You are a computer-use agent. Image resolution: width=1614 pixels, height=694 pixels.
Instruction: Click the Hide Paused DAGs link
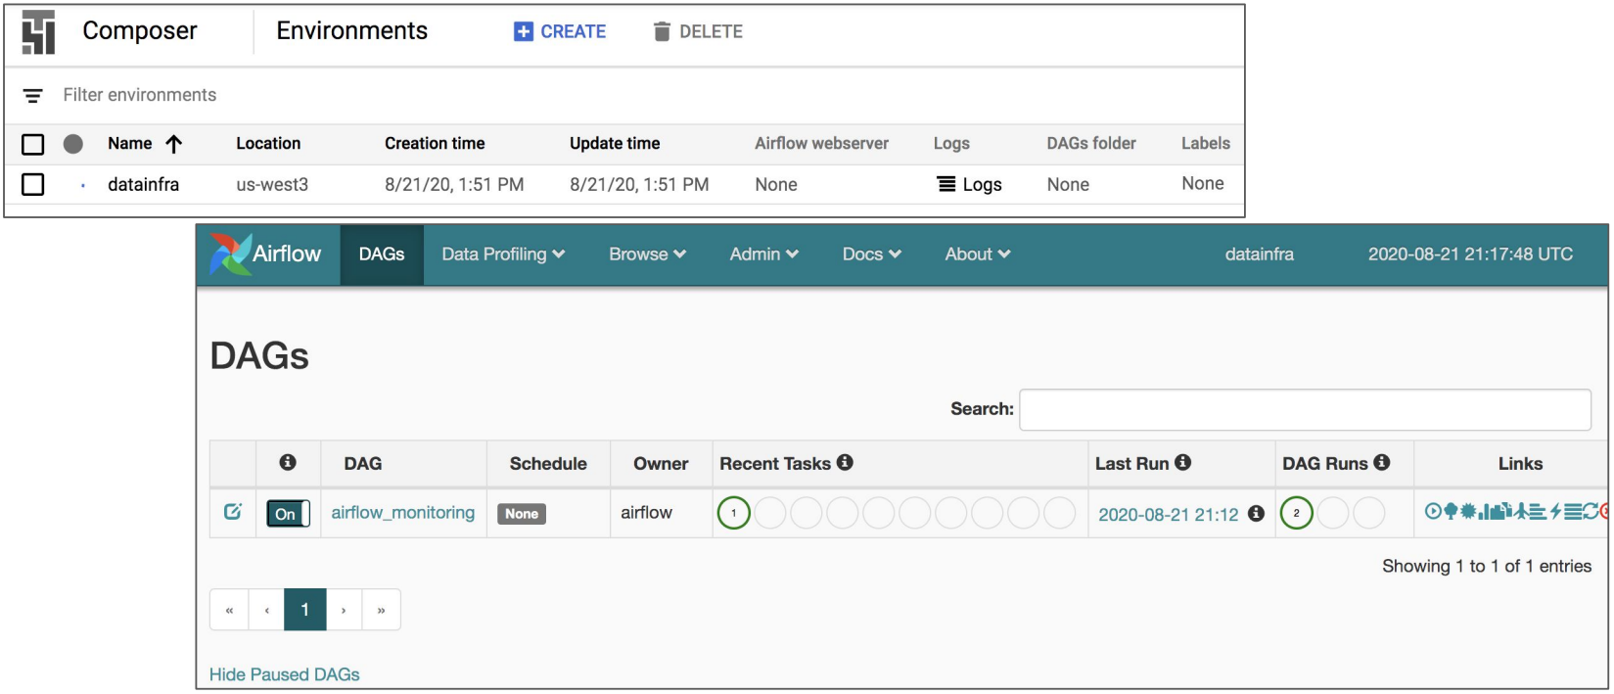click(x=285, y=674)
